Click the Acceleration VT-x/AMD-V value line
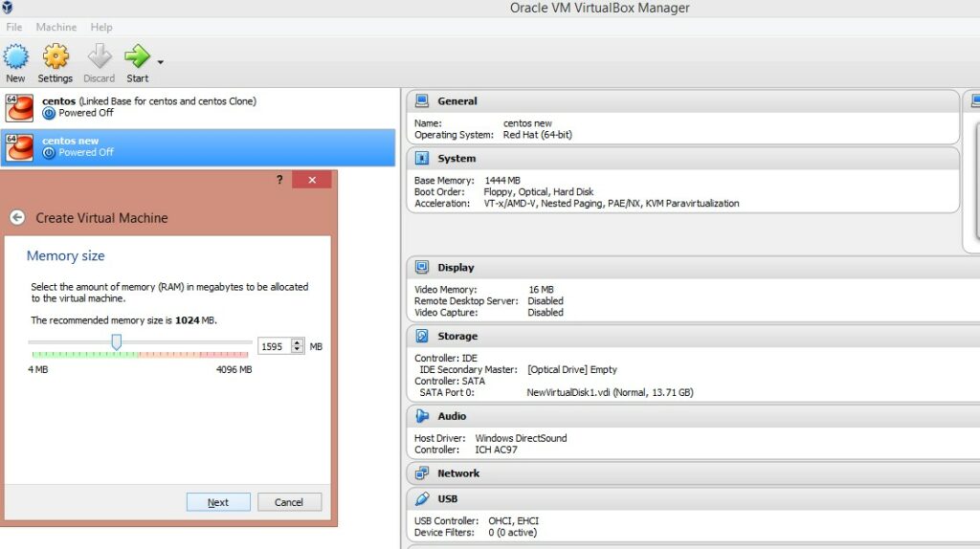The image size is (980, 549). 612,204
